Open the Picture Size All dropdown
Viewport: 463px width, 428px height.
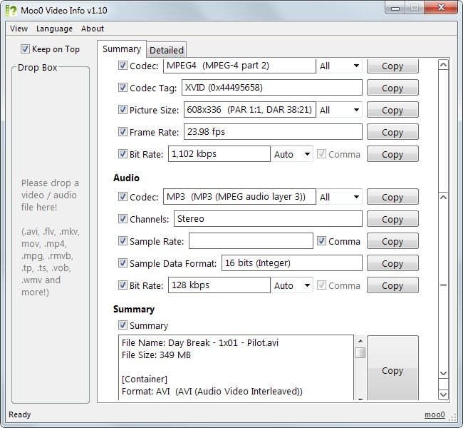(x=339, y=110)
